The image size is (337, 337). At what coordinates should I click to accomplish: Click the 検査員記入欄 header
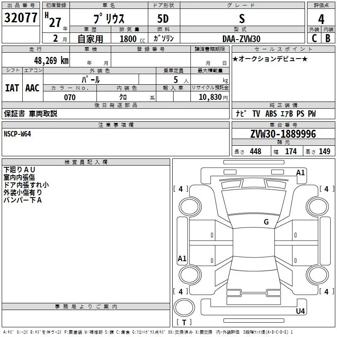coord(86,162)
